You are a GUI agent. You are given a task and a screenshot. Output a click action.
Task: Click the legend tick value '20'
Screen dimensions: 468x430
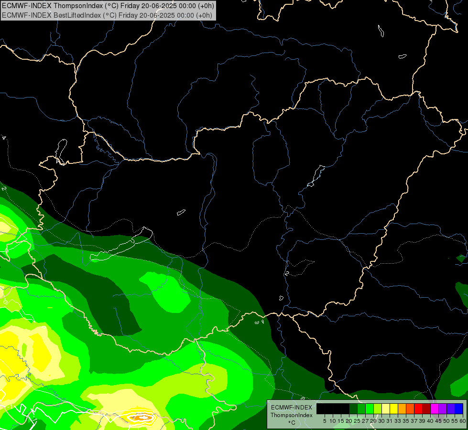click(349, 421)
